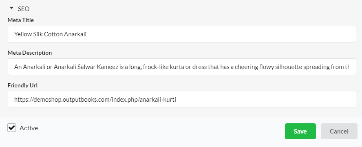Image resolution: width=362 pixels, height=147 pixels.
Task: Focus the Meta Title input field
Action: tap(182, 34)
